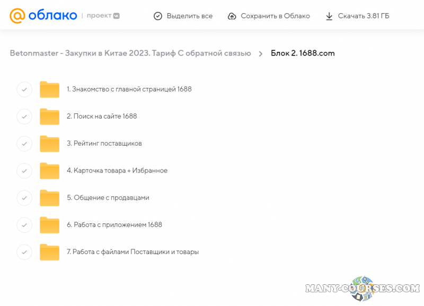
Task: Toggle selection of 5. Общение с продавцами
Action: [24, 197]
